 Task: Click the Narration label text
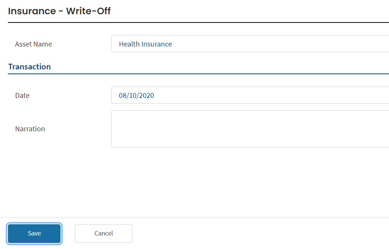(x=30, y=129)
